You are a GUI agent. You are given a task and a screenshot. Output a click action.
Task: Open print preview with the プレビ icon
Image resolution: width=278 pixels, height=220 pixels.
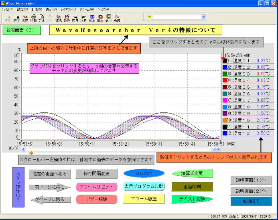tap(42, 18)
